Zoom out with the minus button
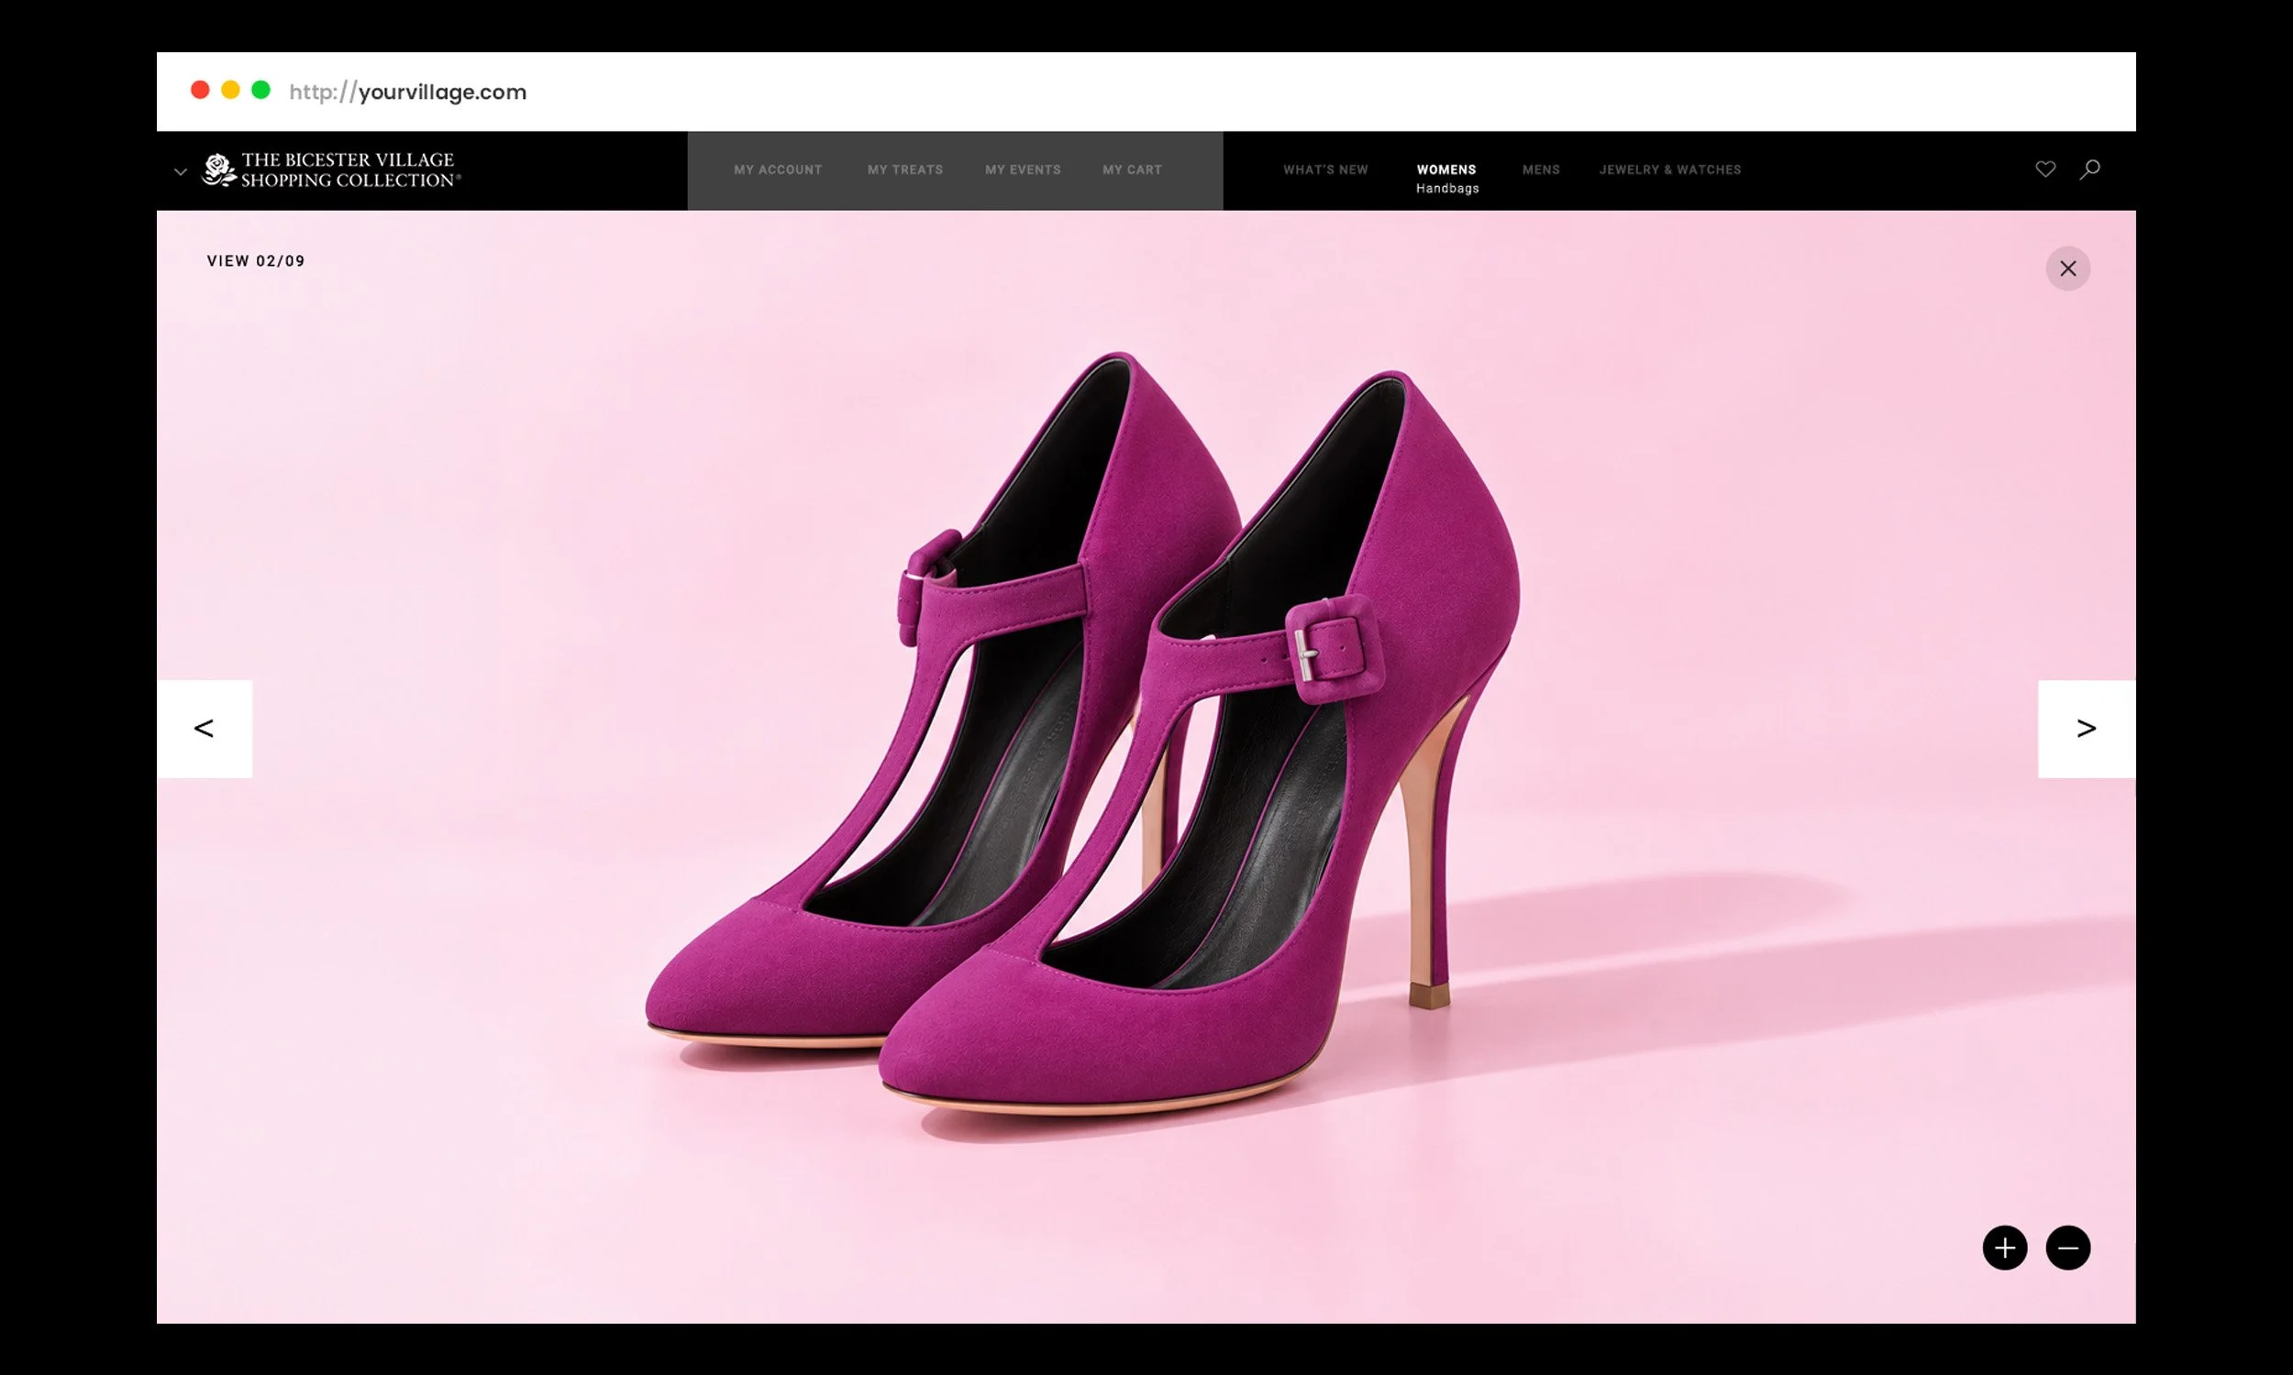Image resolution: width=2293 pixels, height=1375 pixels. click(2066, 1248)
